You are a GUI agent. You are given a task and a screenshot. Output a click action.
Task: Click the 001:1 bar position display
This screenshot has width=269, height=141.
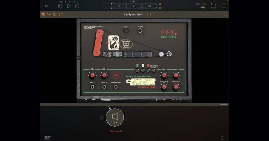[x=63, y=1]
